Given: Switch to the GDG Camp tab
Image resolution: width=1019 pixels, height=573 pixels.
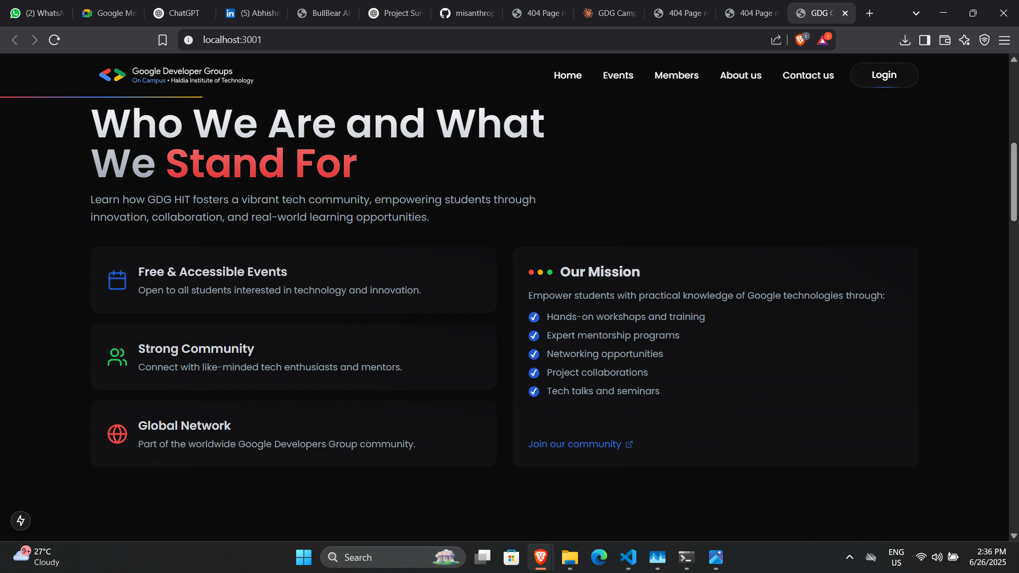Looking at the screenshot, I should [x=610, y=13].
